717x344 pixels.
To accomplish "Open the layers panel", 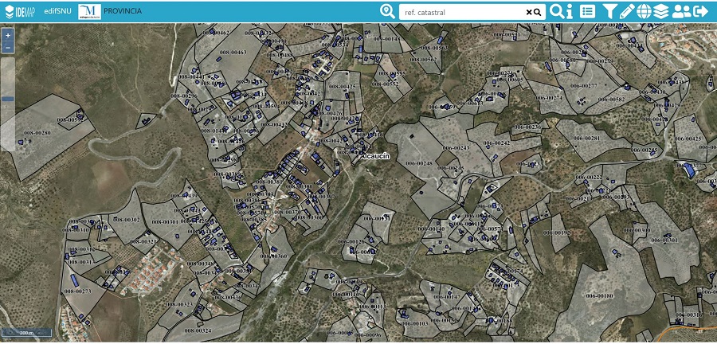I will click(660, 11).
